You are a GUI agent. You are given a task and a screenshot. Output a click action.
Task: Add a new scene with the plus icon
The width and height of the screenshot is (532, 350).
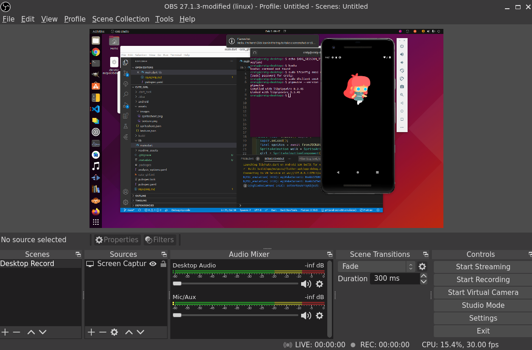5,332
